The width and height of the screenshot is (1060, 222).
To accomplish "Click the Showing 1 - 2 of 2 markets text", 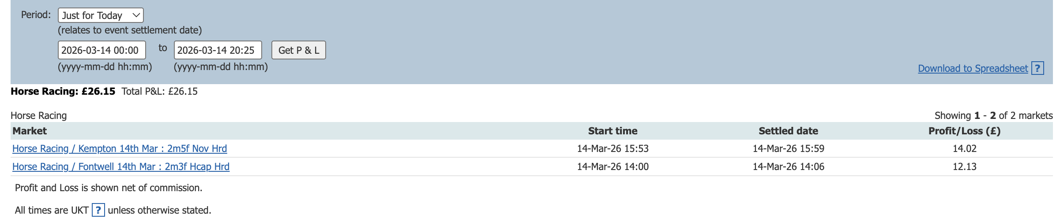I will tap(993, 115).
